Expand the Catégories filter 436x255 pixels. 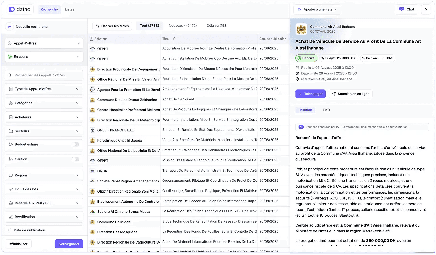(44, 103)
